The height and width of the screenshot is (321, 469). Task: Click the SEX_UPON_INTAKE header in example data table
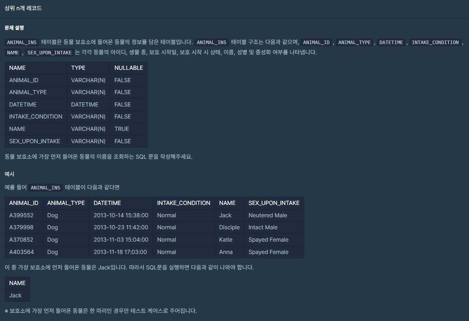click(274, 203)
